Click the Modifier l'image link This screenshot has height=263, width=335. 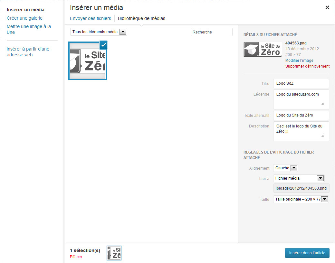tap(299, 61)
